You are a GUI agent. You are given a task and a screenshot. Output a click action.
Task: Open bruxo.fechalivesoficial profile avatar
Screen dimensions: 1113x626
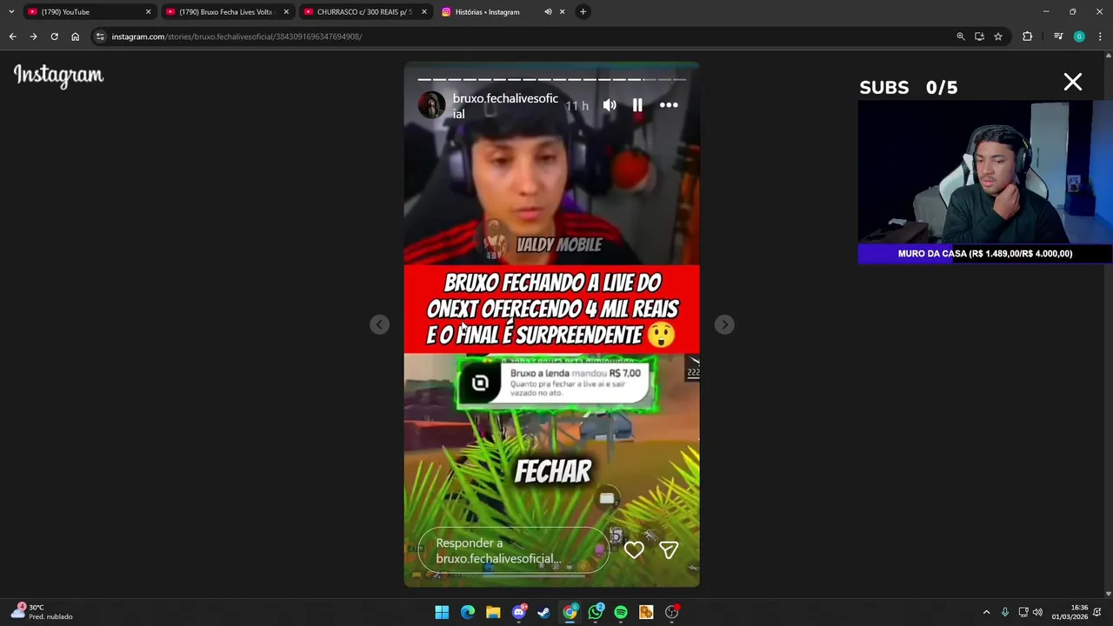[x=432, y=105]
